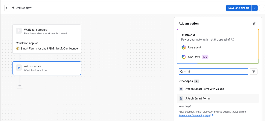
Task: Open the Save and enable dropdown arrow
Action: click(254, 8)
